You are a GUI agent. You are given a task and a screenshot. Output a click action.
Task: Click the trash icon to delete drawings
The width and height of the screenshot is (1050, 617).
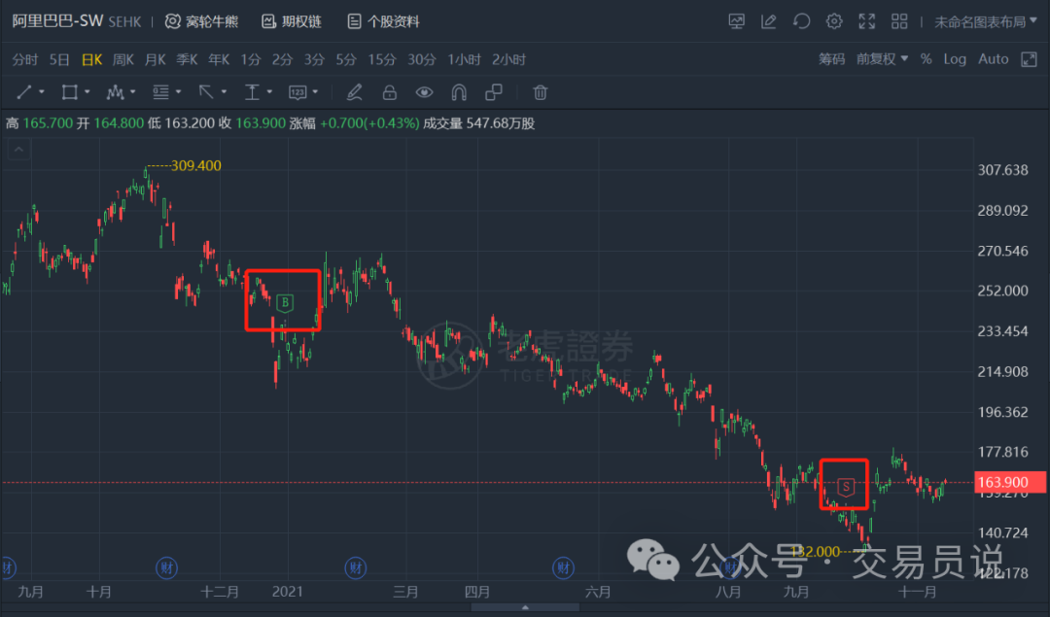(541, 92)
